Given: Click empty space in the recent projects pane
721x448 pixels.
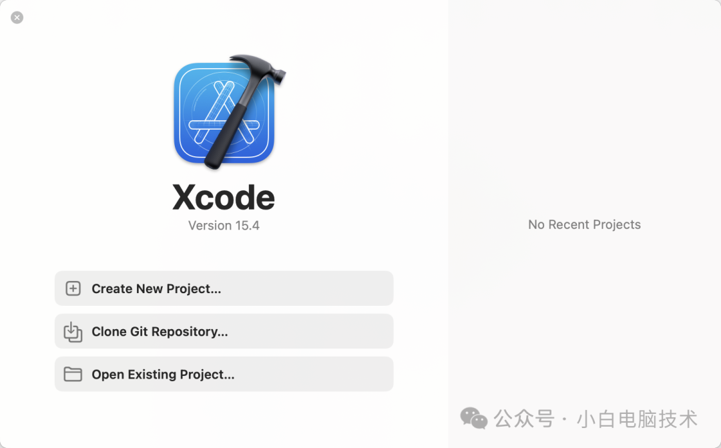Looking at the screenshot, I should click(584, 115).
